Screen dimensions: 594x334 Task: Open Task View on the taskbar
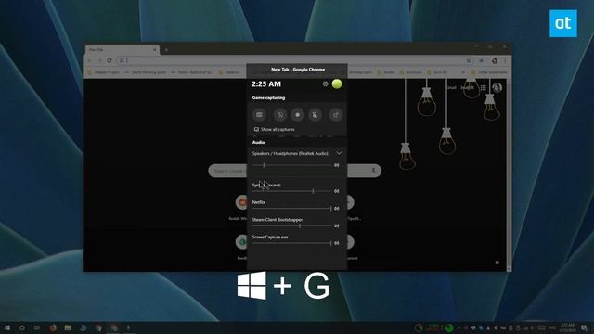point(37,328)
